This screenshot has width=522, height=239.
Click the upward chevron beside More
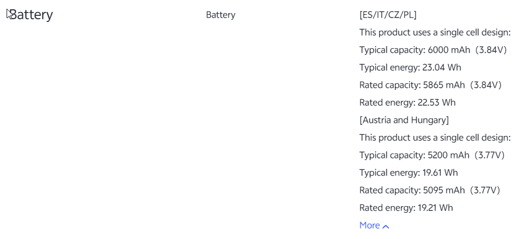point(386,226)
